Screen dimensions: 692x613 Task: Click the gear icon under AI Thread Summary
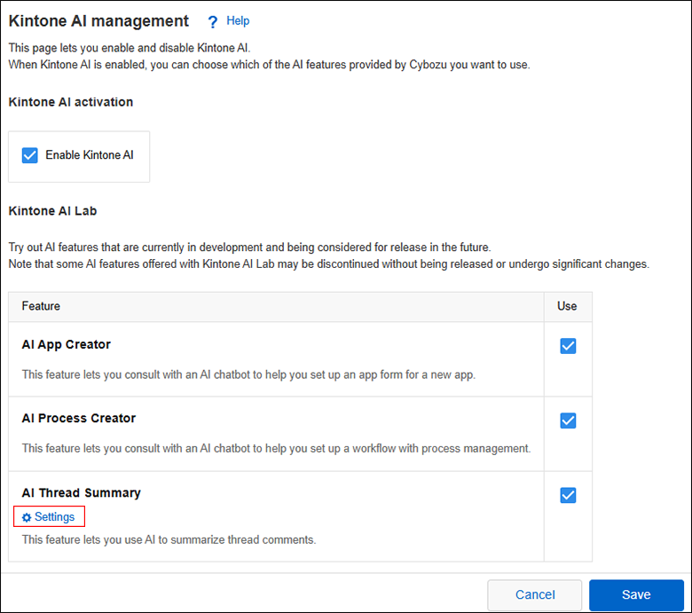27,517
